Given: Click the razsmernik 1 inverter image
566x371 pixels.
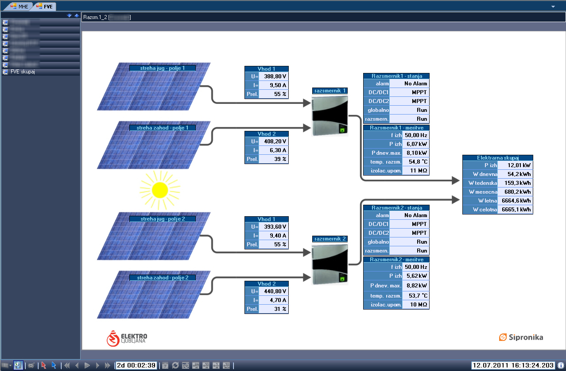Looking at the screenshot, I should (330, 116).
